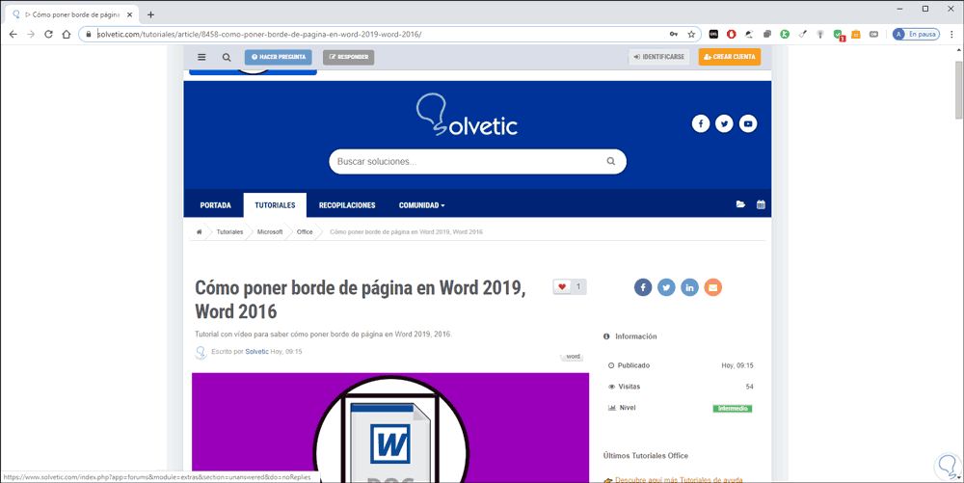The width and height of the screenshot is (964, 483).
Task: Open the orange shopping bag extension
Action: coord(856,35)
